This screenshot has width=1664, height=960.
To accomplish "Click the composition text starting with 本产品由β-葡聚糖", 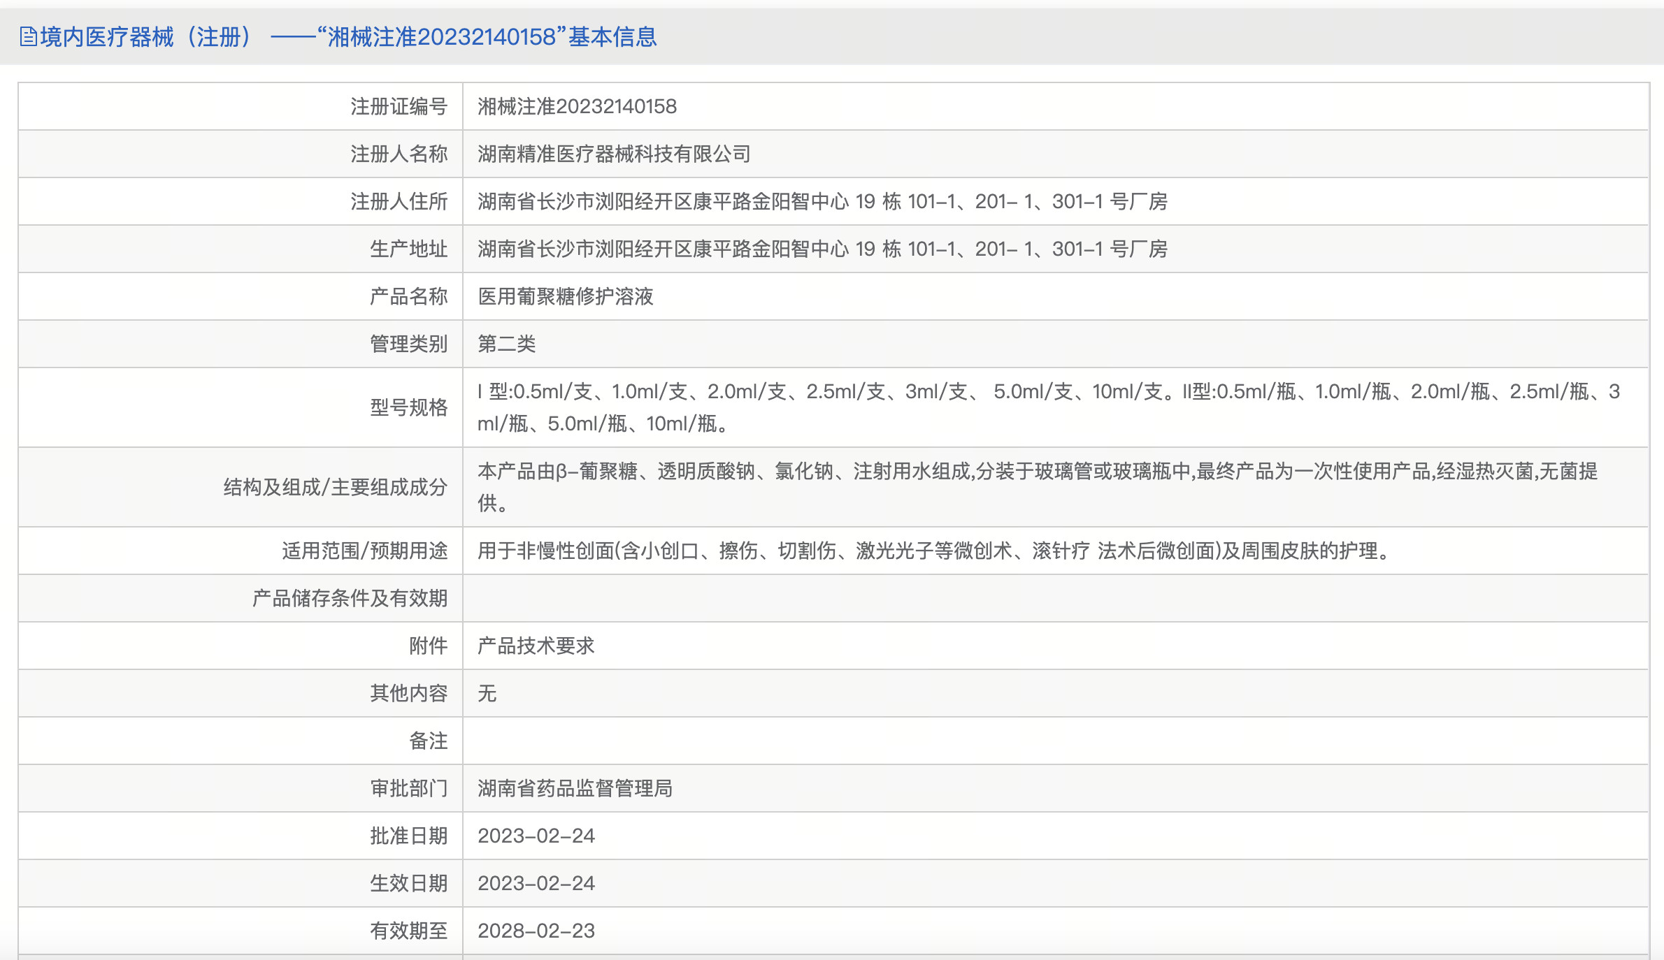I will 1038,487.
